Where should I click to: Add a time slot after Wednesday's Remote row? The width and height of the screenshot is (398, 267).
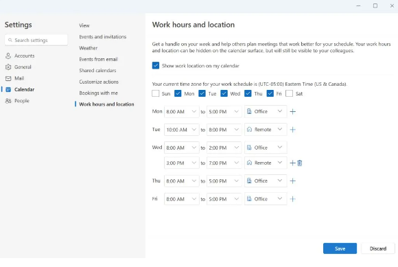[292, 163]
